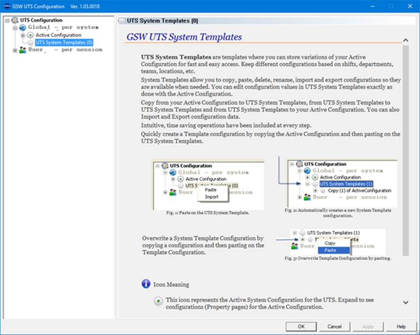Click the app icon in the title bar
The height and width of the screenshot is (335, 420).
tap(7, 6)
